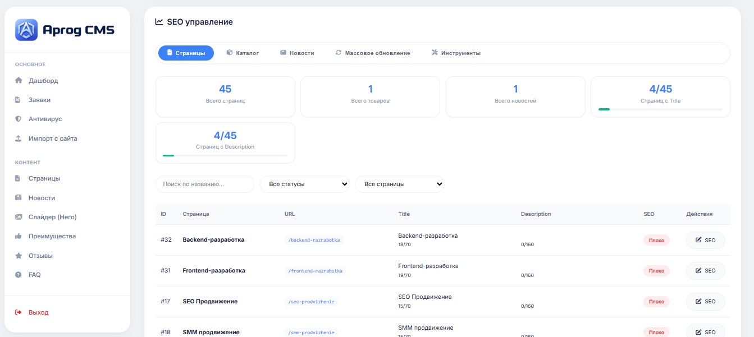The width and height of the screenshot is (754, 337).
Task: Click the Aprog CMS logo icon
Action: [x=26, y=30]
